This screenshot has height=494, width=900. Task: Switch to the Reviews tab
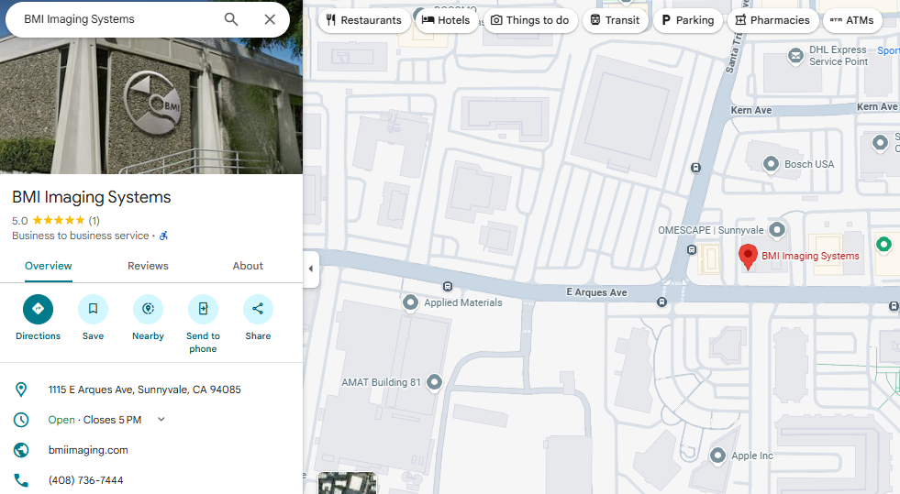click(148, 266)
